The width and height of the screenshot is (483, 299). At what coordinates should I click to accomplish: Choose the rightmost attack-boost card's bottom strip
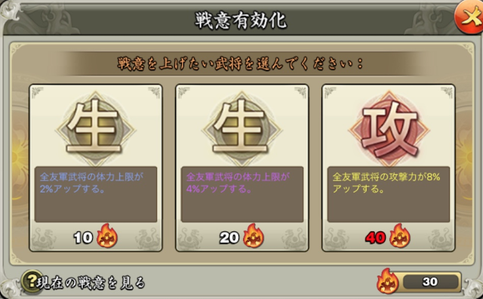[389, 237]
